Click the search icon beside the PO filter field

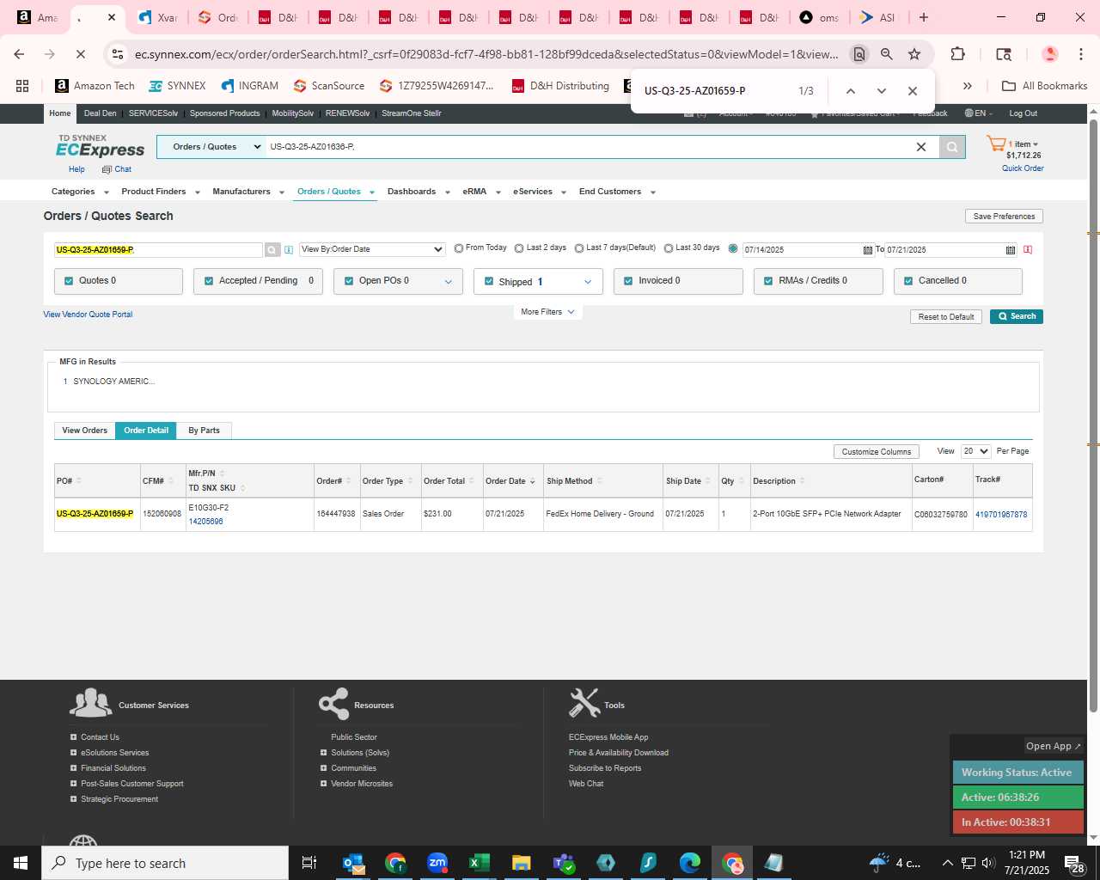(272, 249)
